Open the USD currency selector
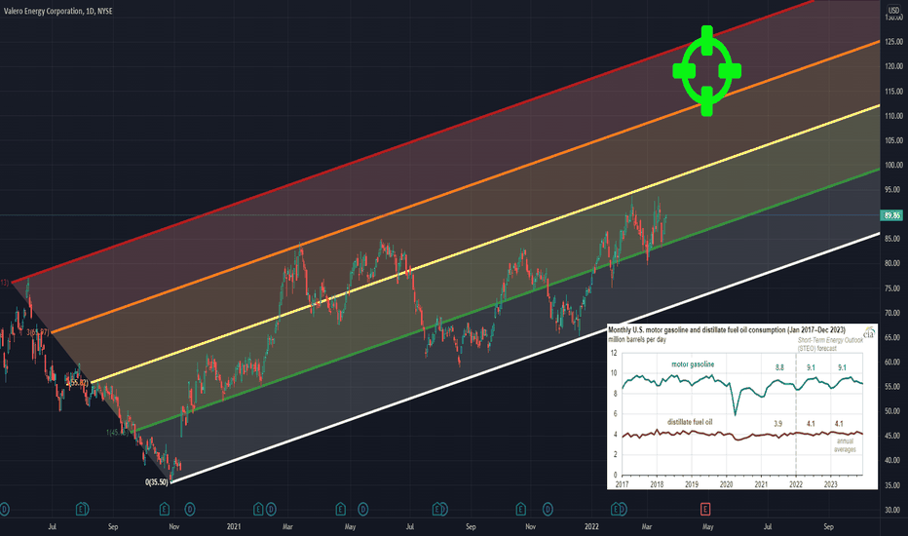Screen dimensions: 908x536 click(894, 11)
